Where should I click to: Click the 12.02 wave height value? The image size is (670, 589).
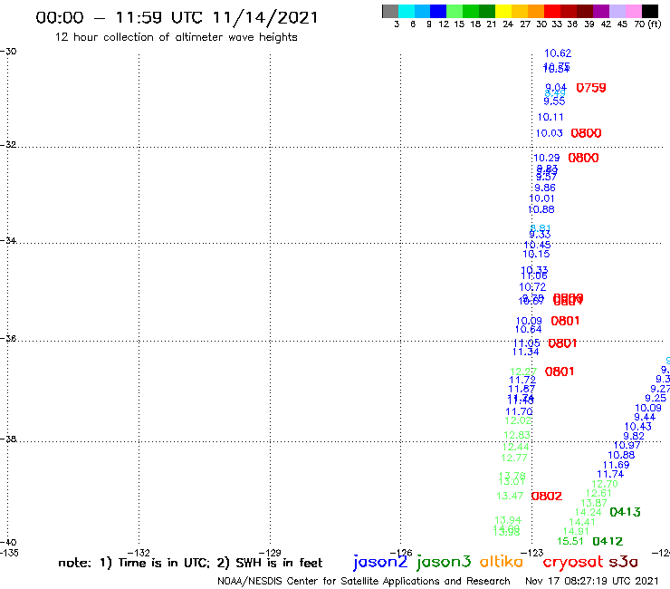[x=518, y=420]
